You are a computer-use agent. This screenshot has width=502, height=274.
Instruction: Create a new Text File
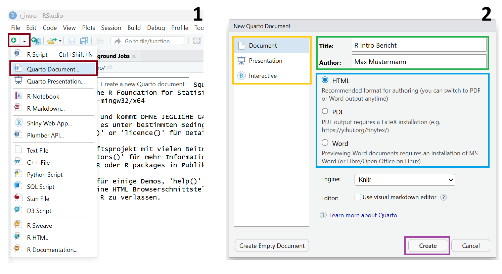53,150
